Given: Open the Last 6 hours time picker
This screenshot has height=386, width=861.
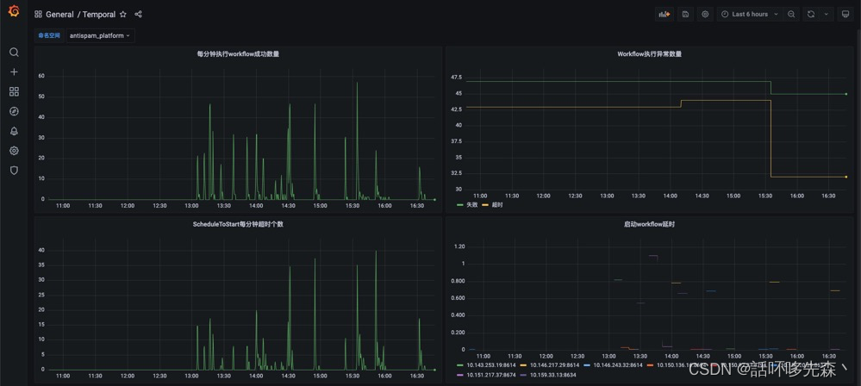Looking at the screenshot, I should point(750,15).
